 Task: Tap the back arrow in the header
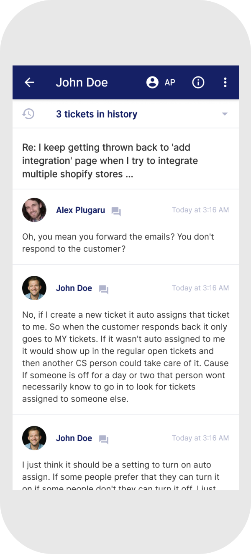click(29, 82)
